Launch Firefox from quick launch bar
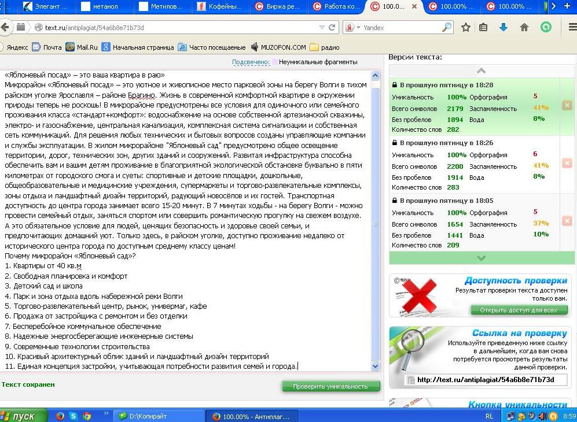577x422 pixels. point(60,416)
